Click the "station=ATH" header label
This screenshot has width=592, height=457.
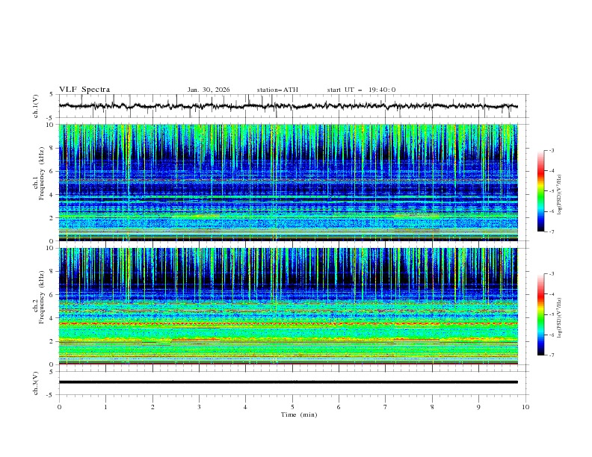click(x=277, y=90)
